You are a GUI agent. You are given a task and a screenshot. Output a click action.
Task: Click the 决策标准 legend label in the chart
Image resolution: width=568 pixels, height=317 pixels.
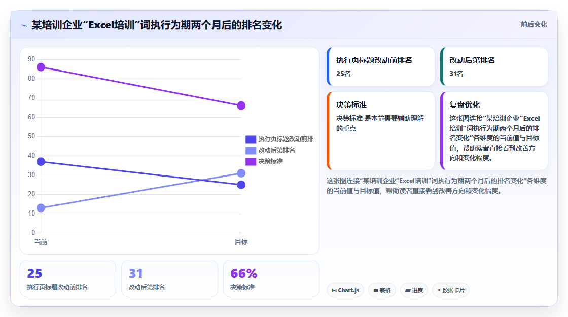(x=270, y=162)
